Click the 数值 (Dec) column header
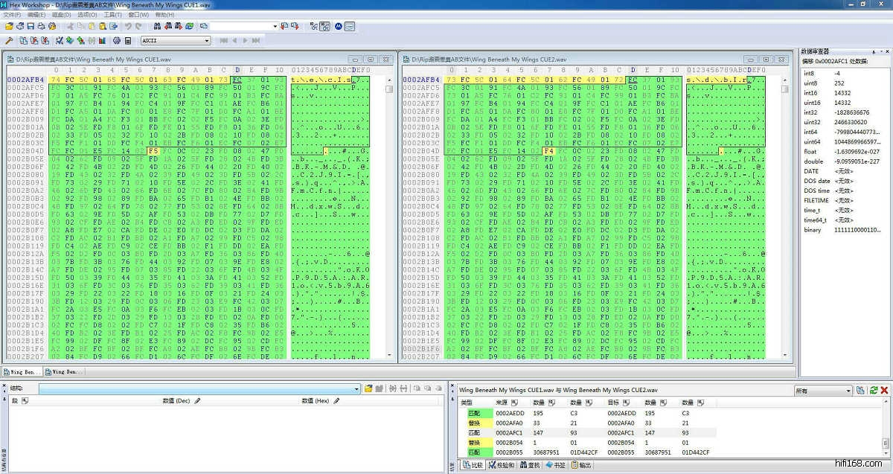893x474 pixels. (x=177, y=400)
